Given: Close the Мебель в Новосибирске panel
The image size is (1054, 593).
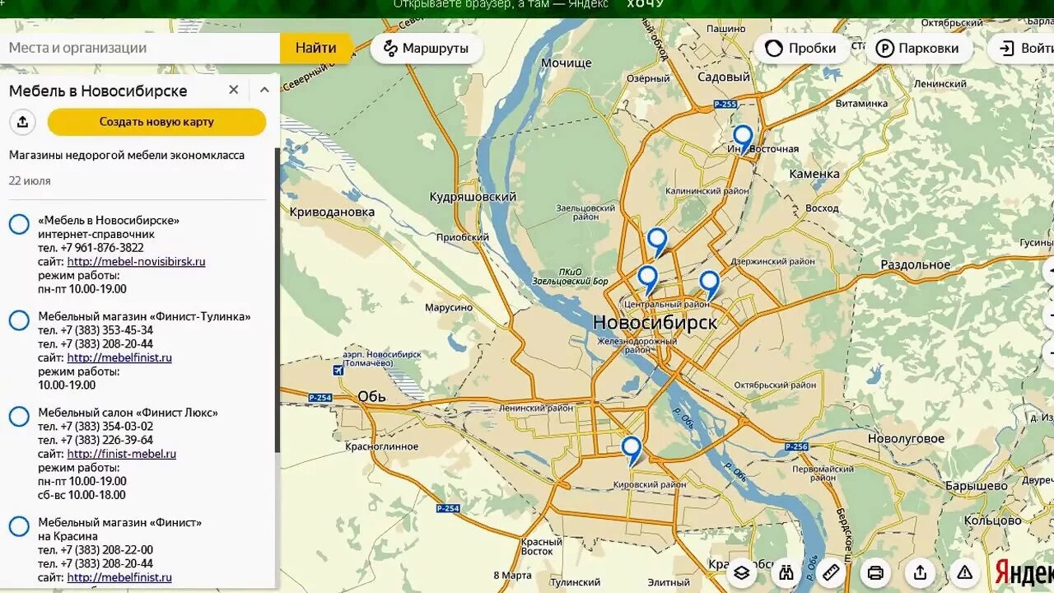Looking at the screenshot, I should tap(234, 90).
